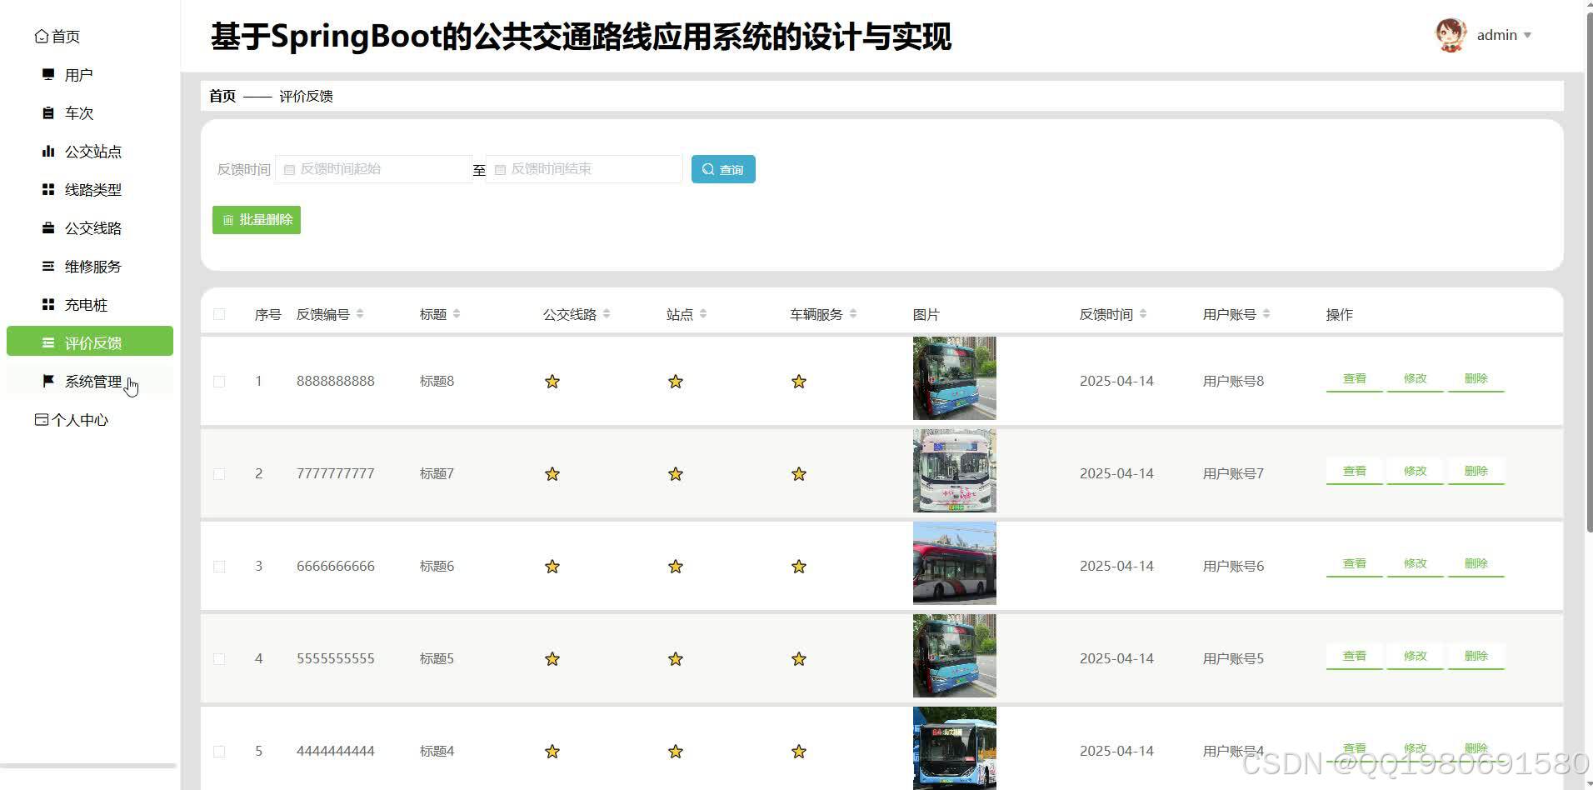Click the bus photo thumbnail in row 3
Image resolution: width=1593 pixels, height=790 pixels.
click(x=954, y=563)
